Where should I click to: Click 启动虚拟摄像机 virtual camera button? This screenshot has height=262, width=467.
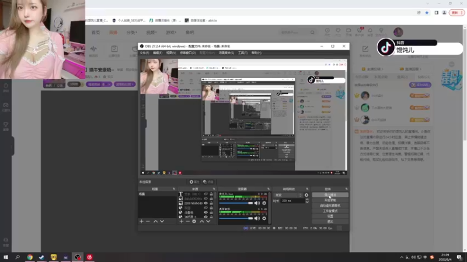330,206
